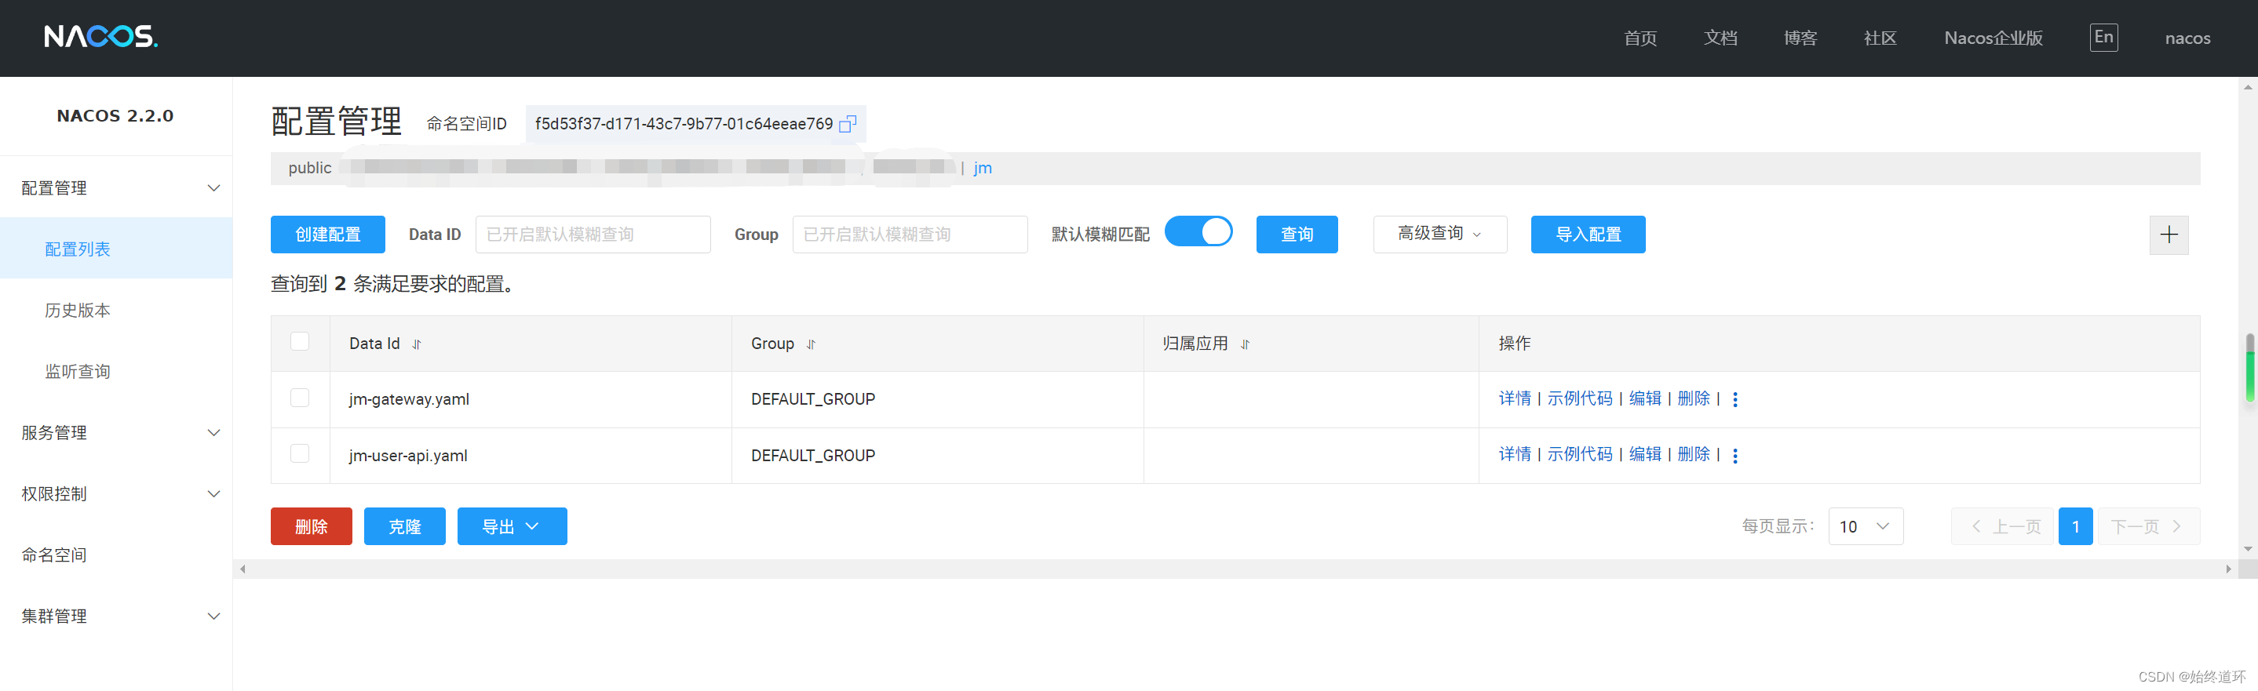The image size is (2258, 691).
Task: Click the 导入配置 button
Action: click(1588, 234)
